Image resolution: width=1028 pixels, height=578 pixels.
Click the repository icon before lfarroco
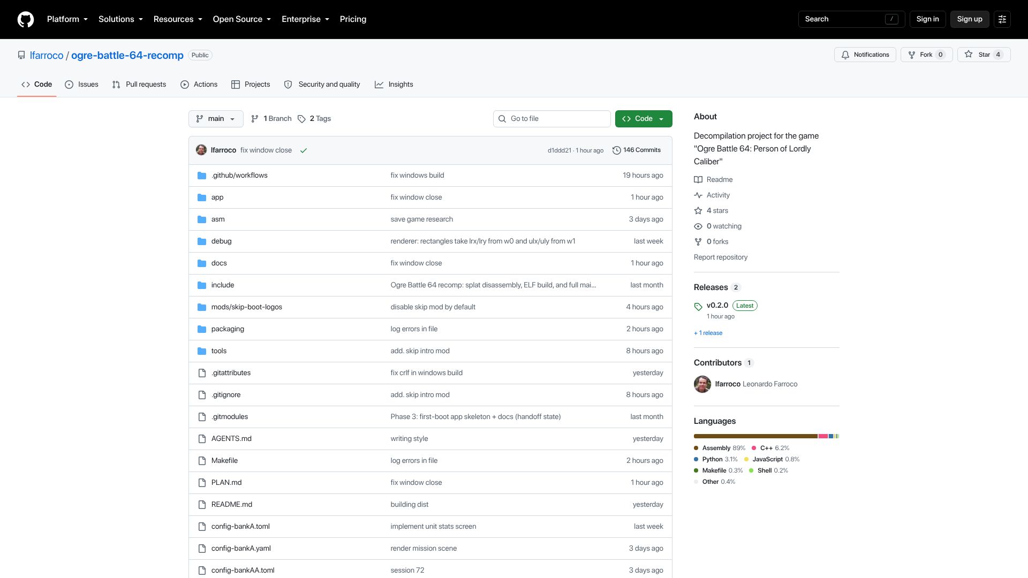[x=21, y=55]
